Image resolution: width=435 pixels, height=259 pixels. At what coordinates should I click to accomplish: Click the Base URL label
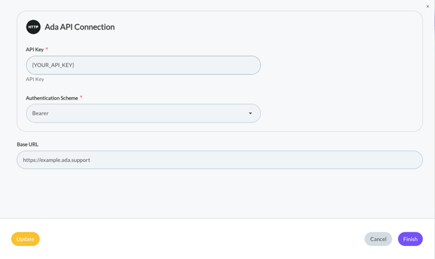tap(27, 144)
